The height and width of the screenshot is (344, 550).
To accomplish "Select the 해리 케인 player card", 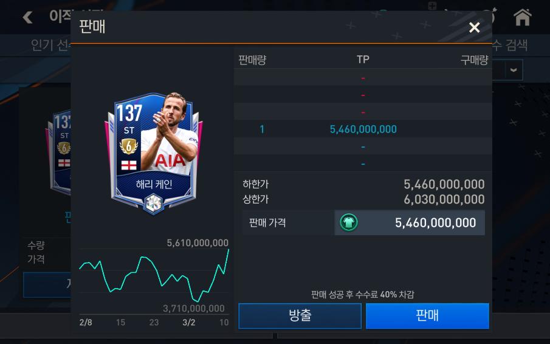I will click(154, 153).
